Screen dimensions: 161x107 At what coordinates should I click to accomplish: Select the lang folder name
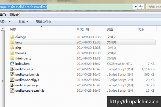[x=18, y=42]
